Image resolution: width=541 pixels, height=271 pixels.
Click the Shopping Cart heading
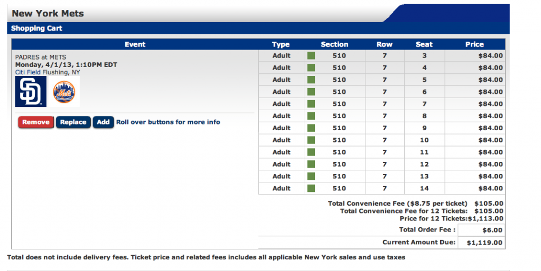(36, 28)
